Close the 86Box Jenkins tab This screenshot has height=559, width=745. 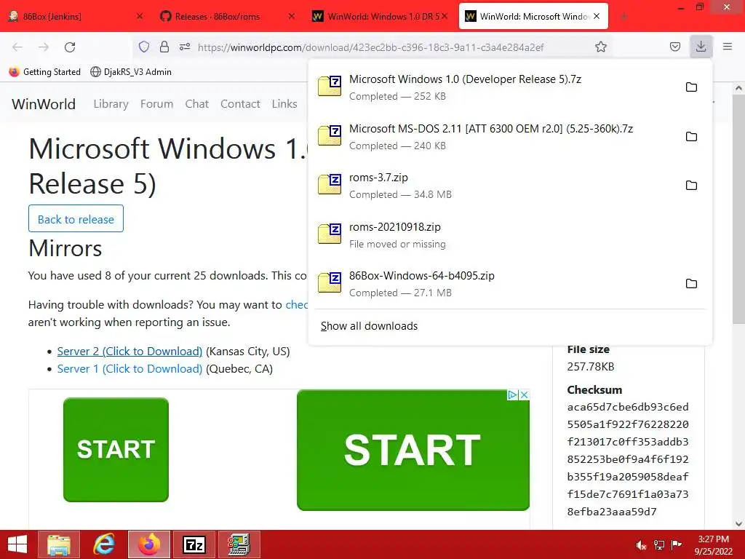(x=139, y=16)
